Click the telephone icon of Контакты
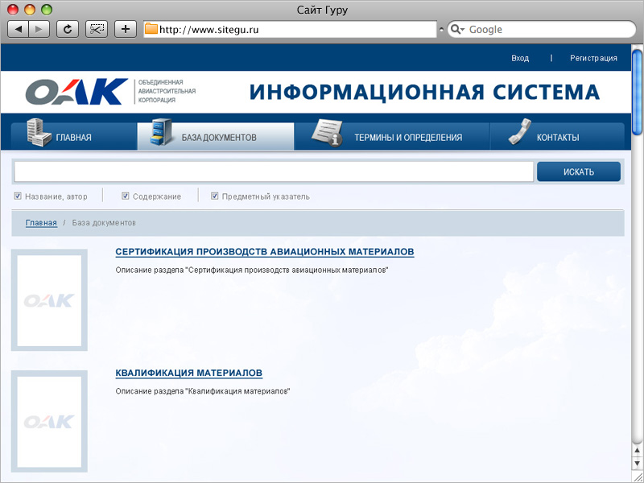This screenshot has height=483, width=644. click(x=519, y=132)
